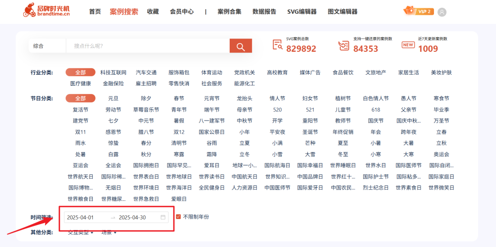Choose the 爱眼日 tag
This screenshot has width=496, height=247.
179,199
